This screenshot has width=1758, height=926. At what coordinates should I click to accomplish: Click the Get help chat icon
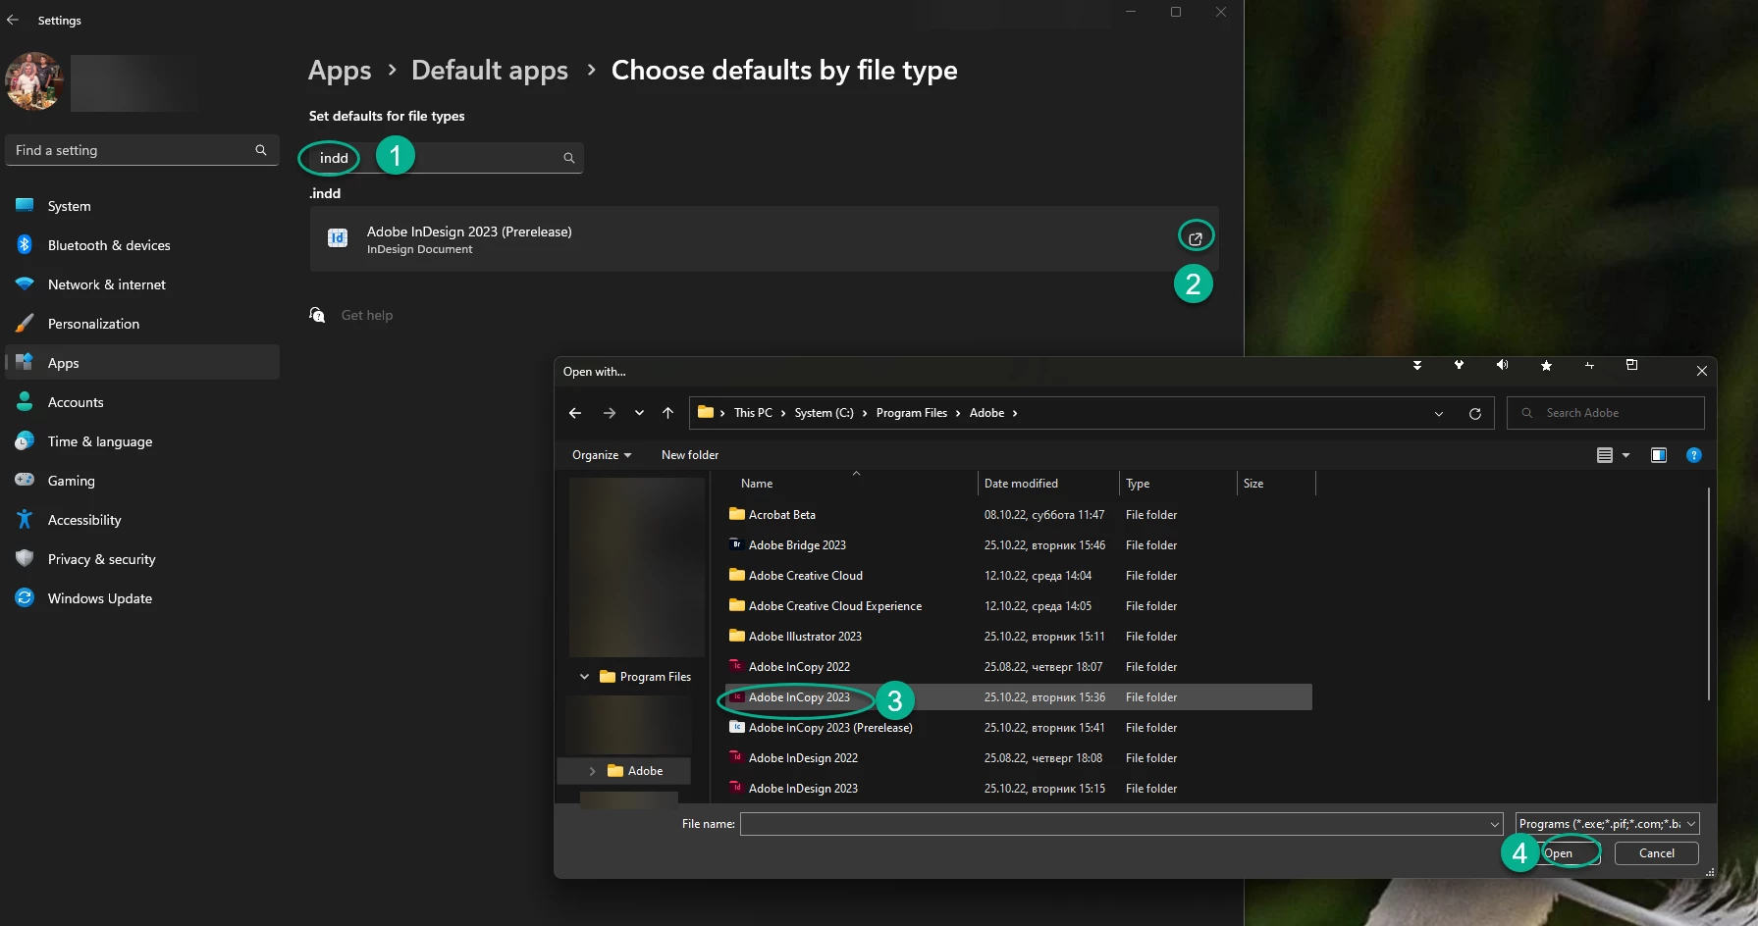[x=317, y=315]
